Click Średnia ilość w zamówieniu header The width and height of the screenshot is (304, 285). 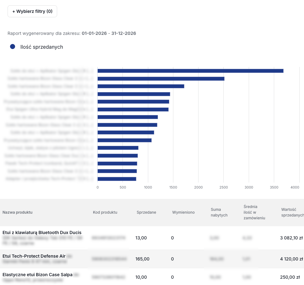coord(254,212)
